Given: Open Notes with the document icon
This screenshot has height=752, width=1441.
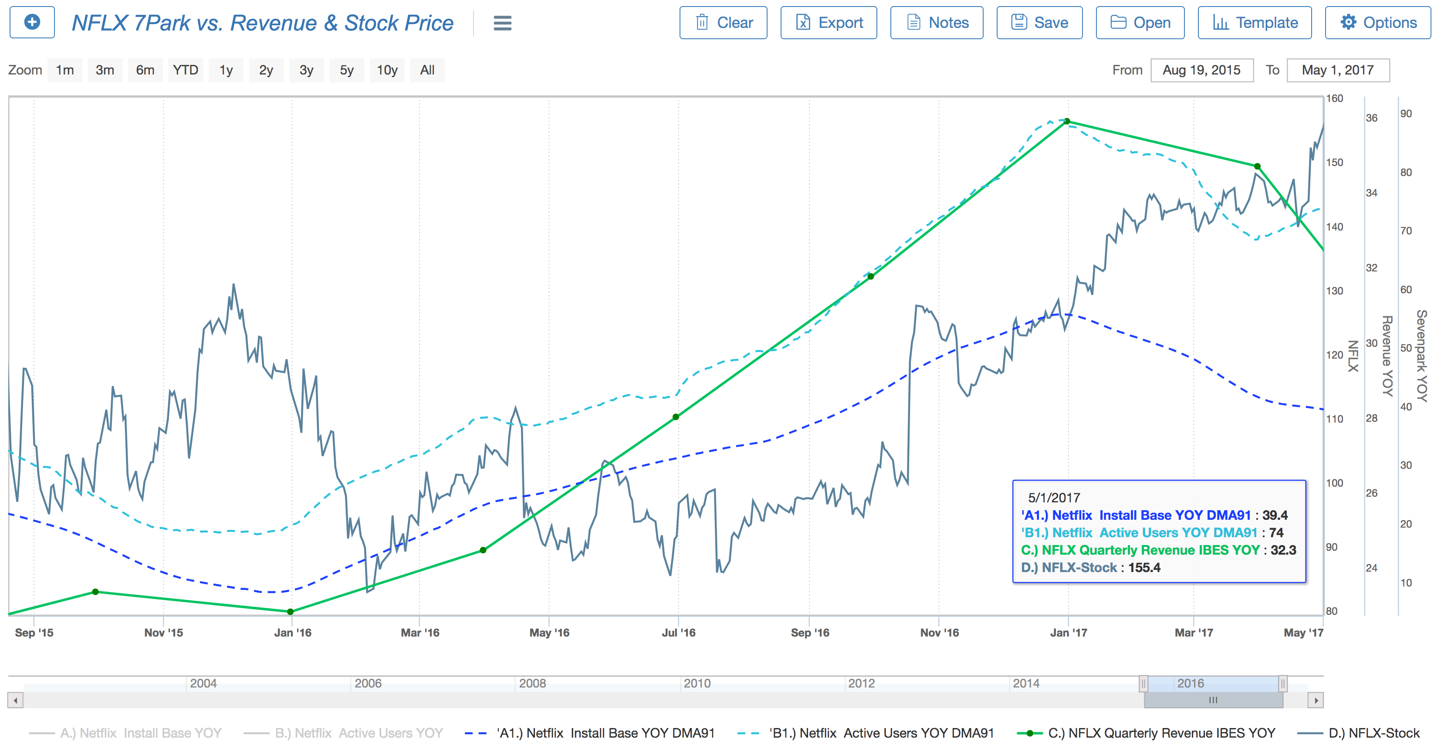Looking at the screenshot, I should 937,22.
